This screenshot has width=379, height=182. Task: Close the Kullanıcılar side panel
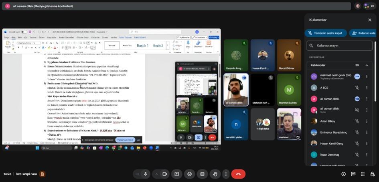coord(370,20)
